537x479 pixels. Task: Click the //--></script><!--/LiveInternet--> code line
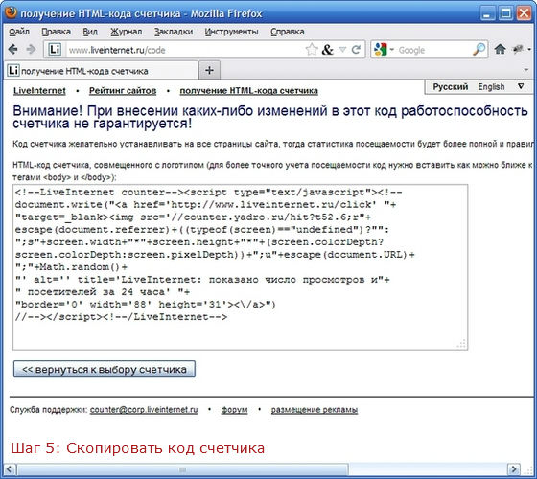point(121,317)
